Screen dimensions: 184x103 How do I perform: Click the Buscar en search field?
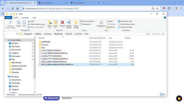pos(158,34)
